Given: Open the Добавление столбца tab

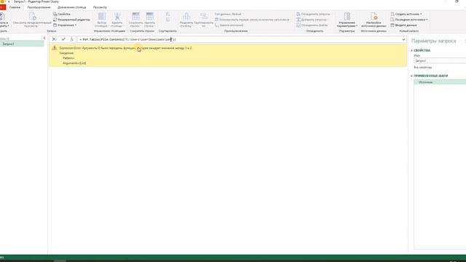Looking at the screenshot, I should coord(72,7).
